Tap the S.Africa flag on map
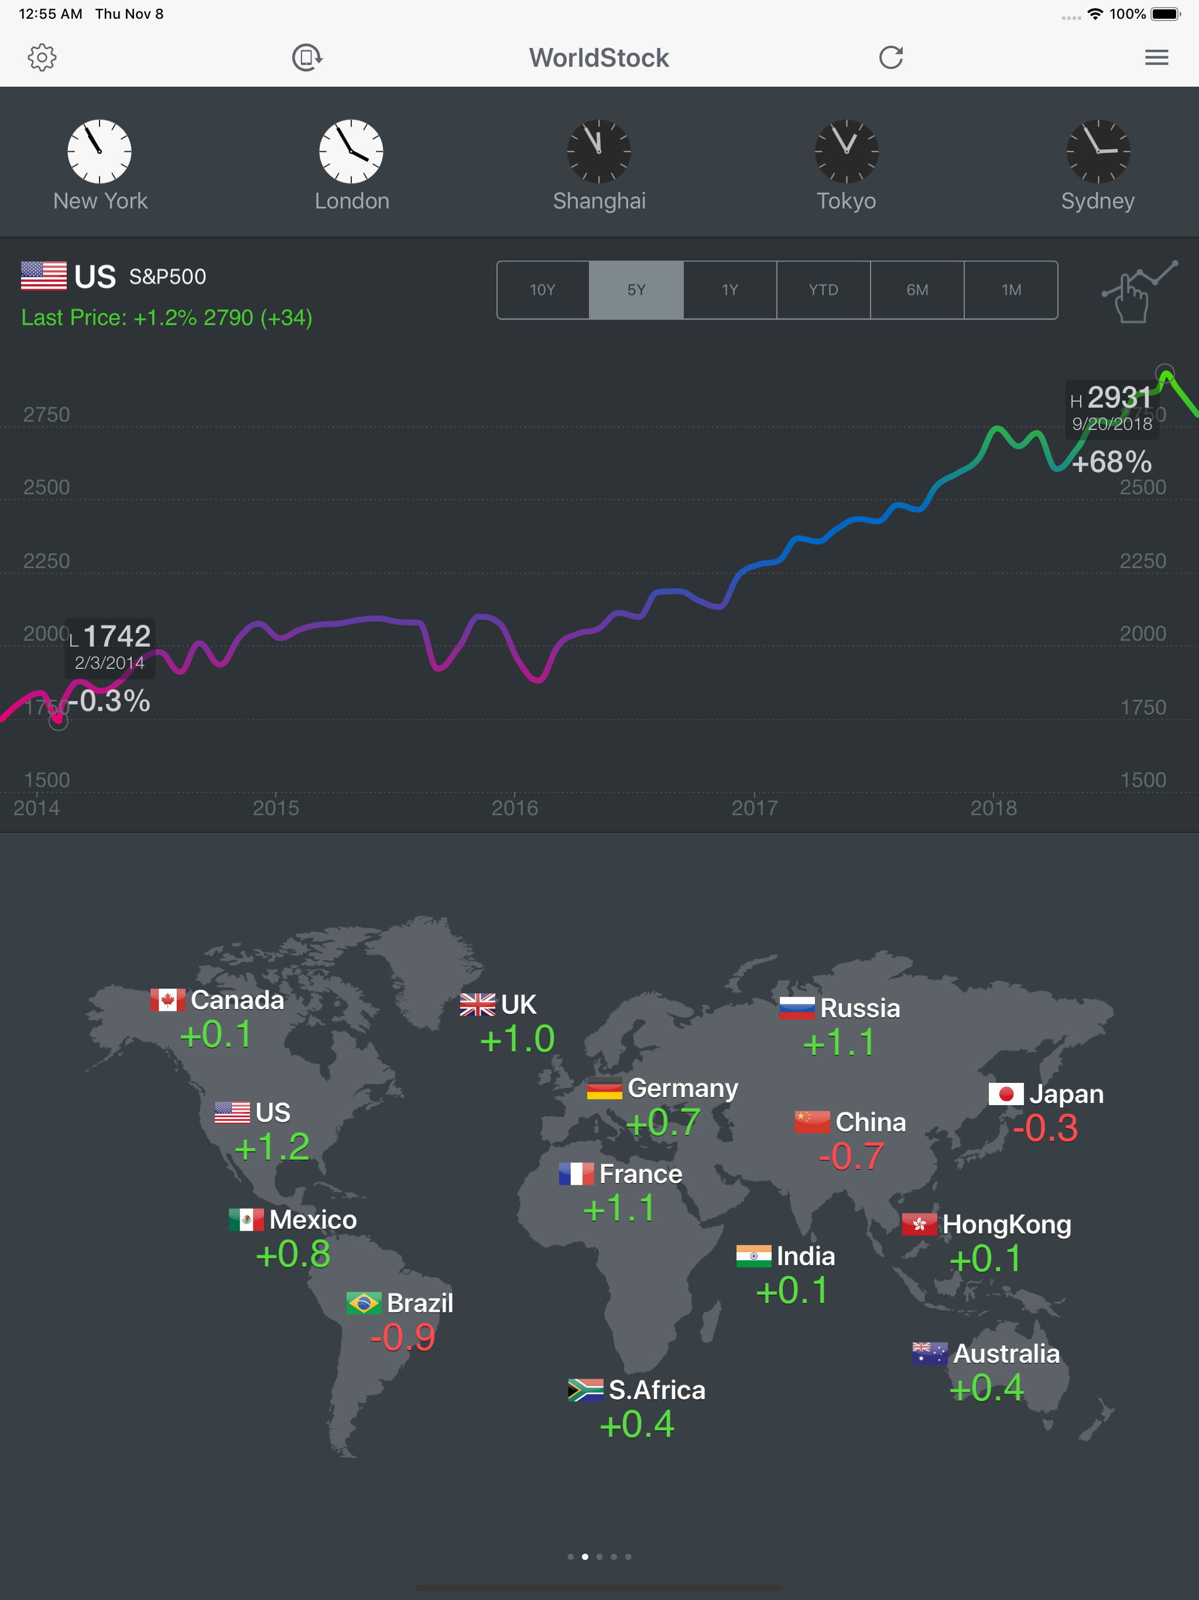Image resolution: width=1199 pixels, height=1600 pixels. 586,1390
